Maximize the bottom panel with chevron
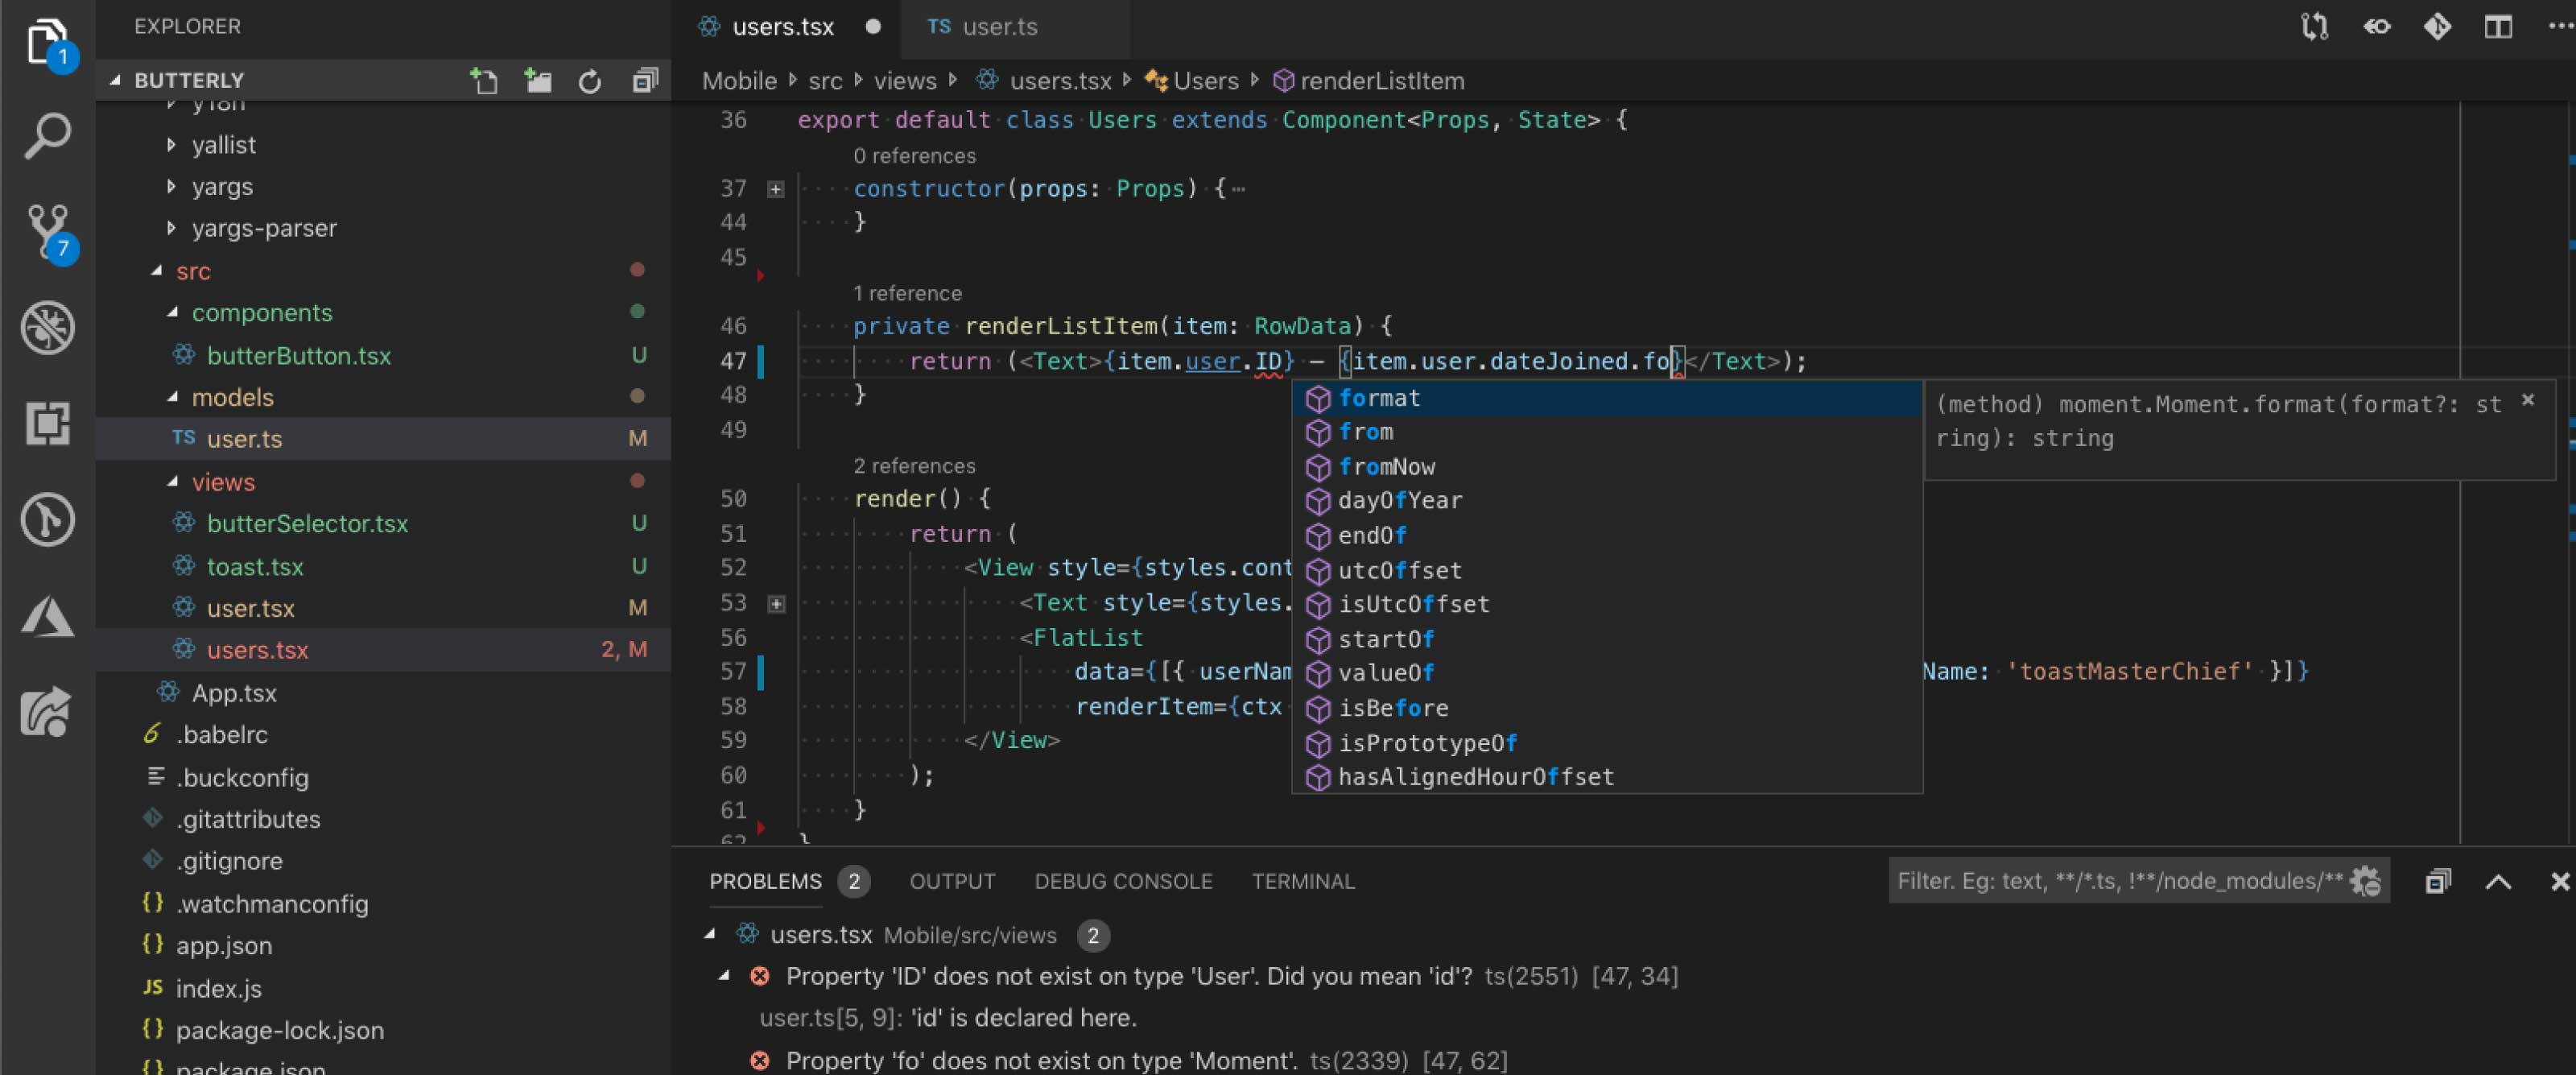 click(2498, 881)
